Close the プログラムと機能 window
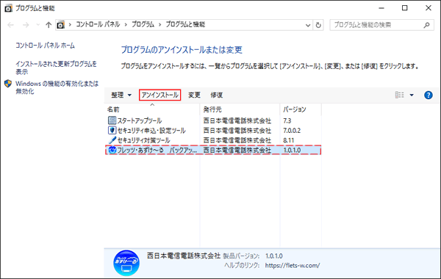The width and height of the screenshot is (441, 279). tap(429, 8)
